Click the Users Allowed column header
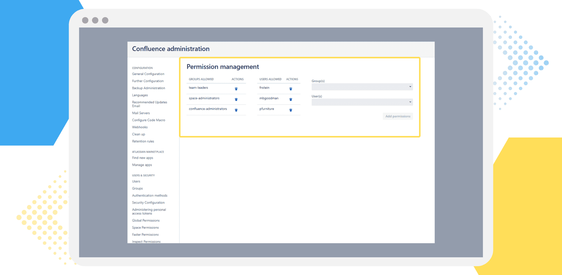The height and width of the screenshot is (275, 562). point(271,79)
